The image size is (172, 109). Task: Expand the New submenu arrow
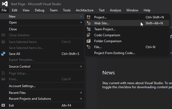(81, 16)
